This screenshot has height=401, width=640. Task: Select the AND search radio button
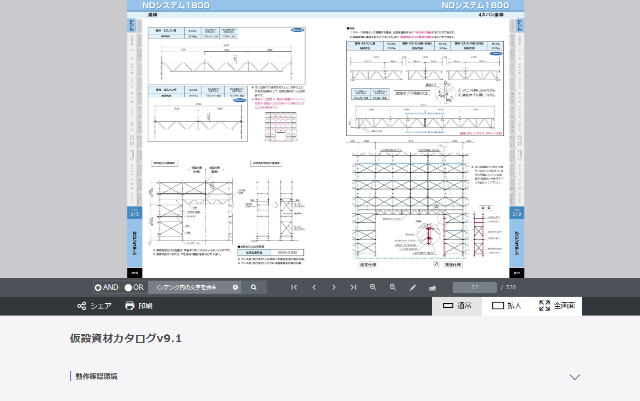pyautogui.click(x=98, y=287)
